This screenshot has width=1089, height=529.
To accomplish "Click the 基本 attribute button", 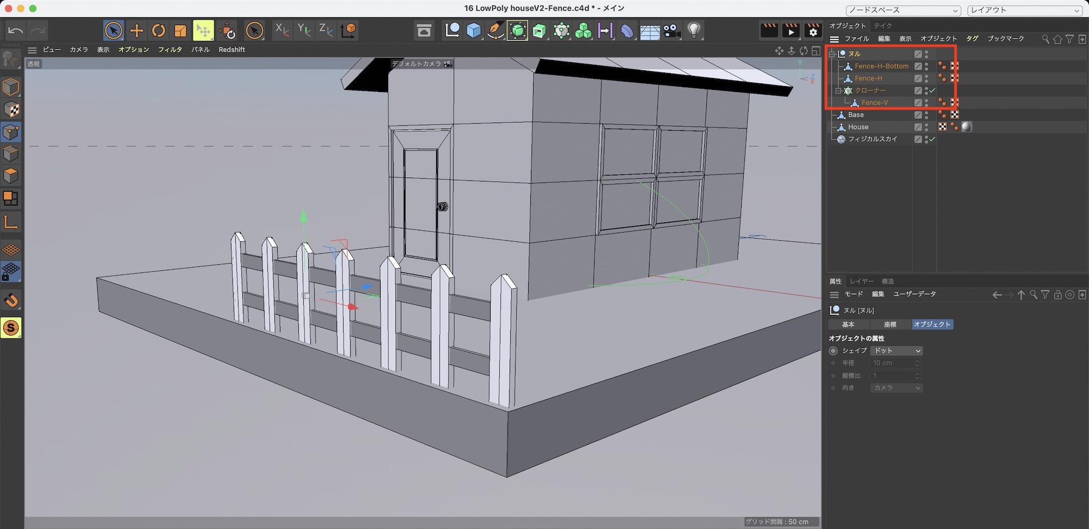I will click(x=848, y=325).
